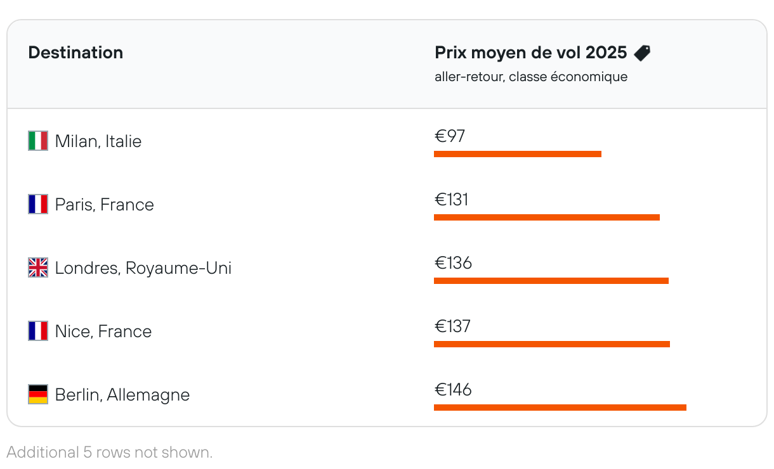Select the Berlin, Allemagne destination
This screenshot has width=774, height=469.
click(122, 395)
